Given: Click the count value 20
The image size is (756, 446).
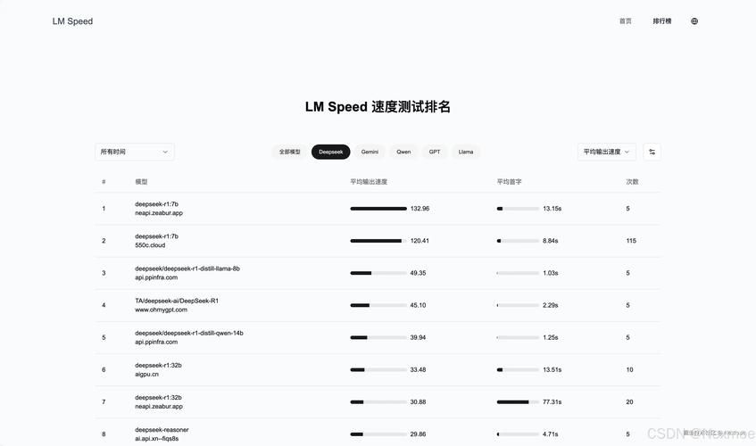Looking at the screenshot, I should pos(629,402).
